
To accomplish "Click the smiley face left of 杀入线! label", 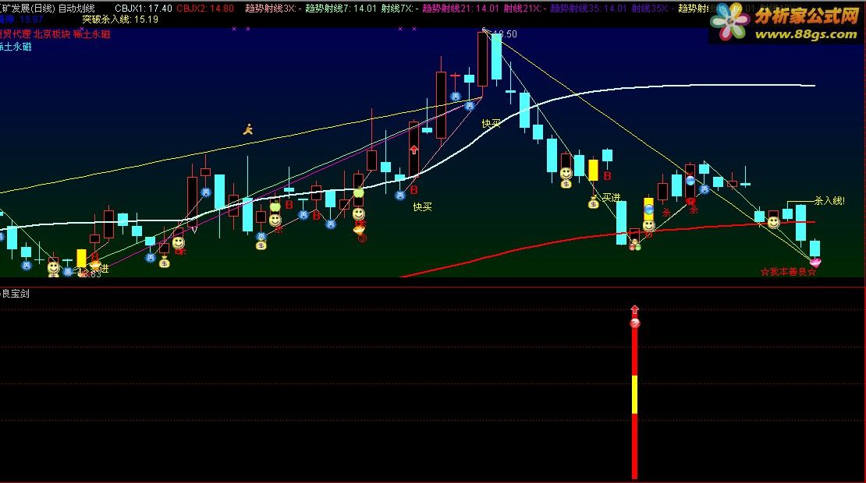I will coord(774,223).
